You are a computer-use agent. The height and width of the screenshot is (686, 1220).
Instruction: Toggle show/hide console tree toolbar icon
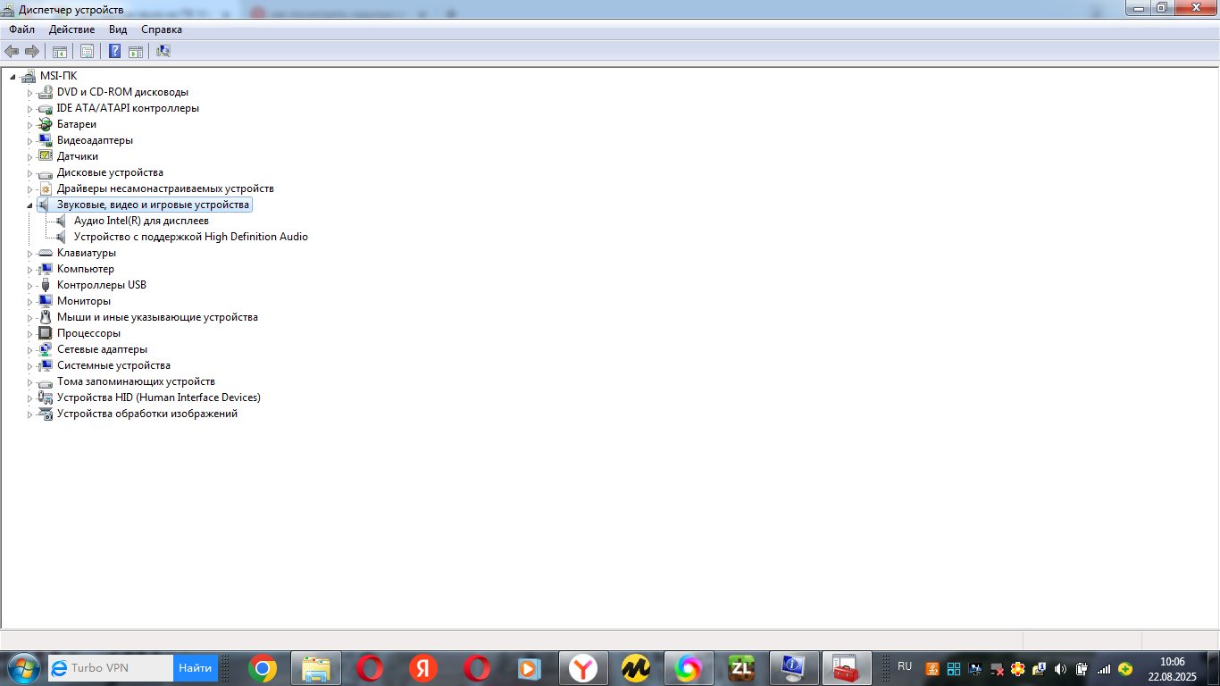click(x=60, y=51)
